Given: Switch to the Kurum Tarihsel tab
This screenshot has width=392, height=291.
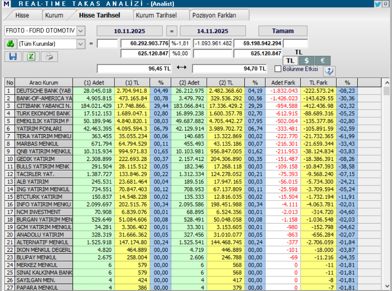Looking at the screenshot, I should pyautogui.click(x=156, y=15).
